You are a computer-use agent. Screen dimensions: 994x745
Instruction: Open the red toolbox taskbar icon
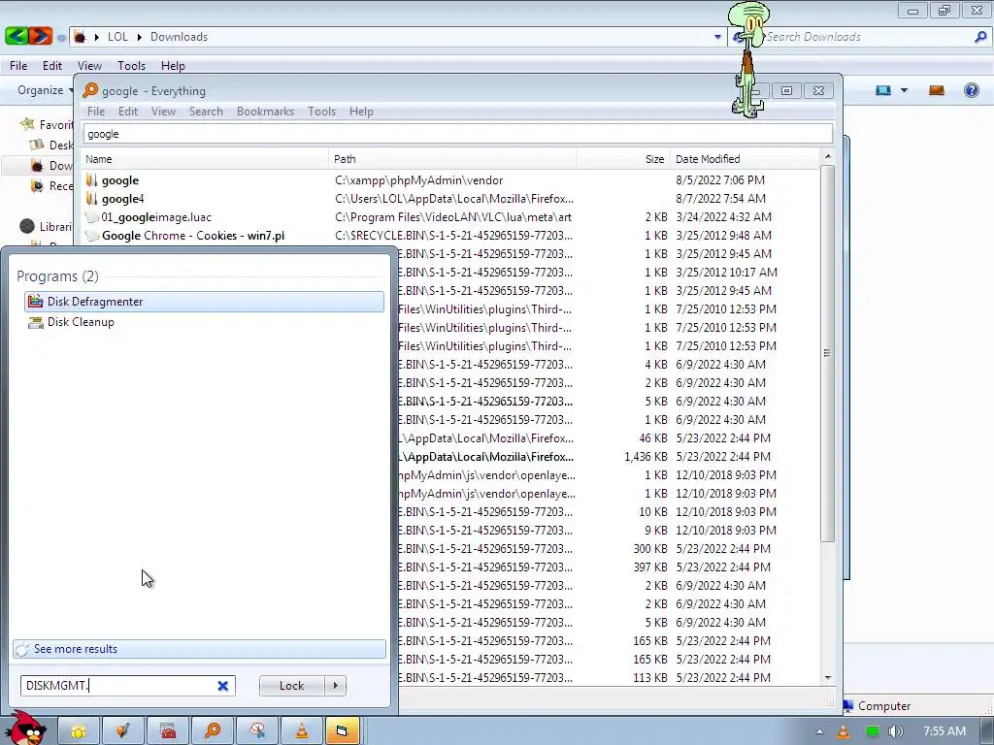167,731
